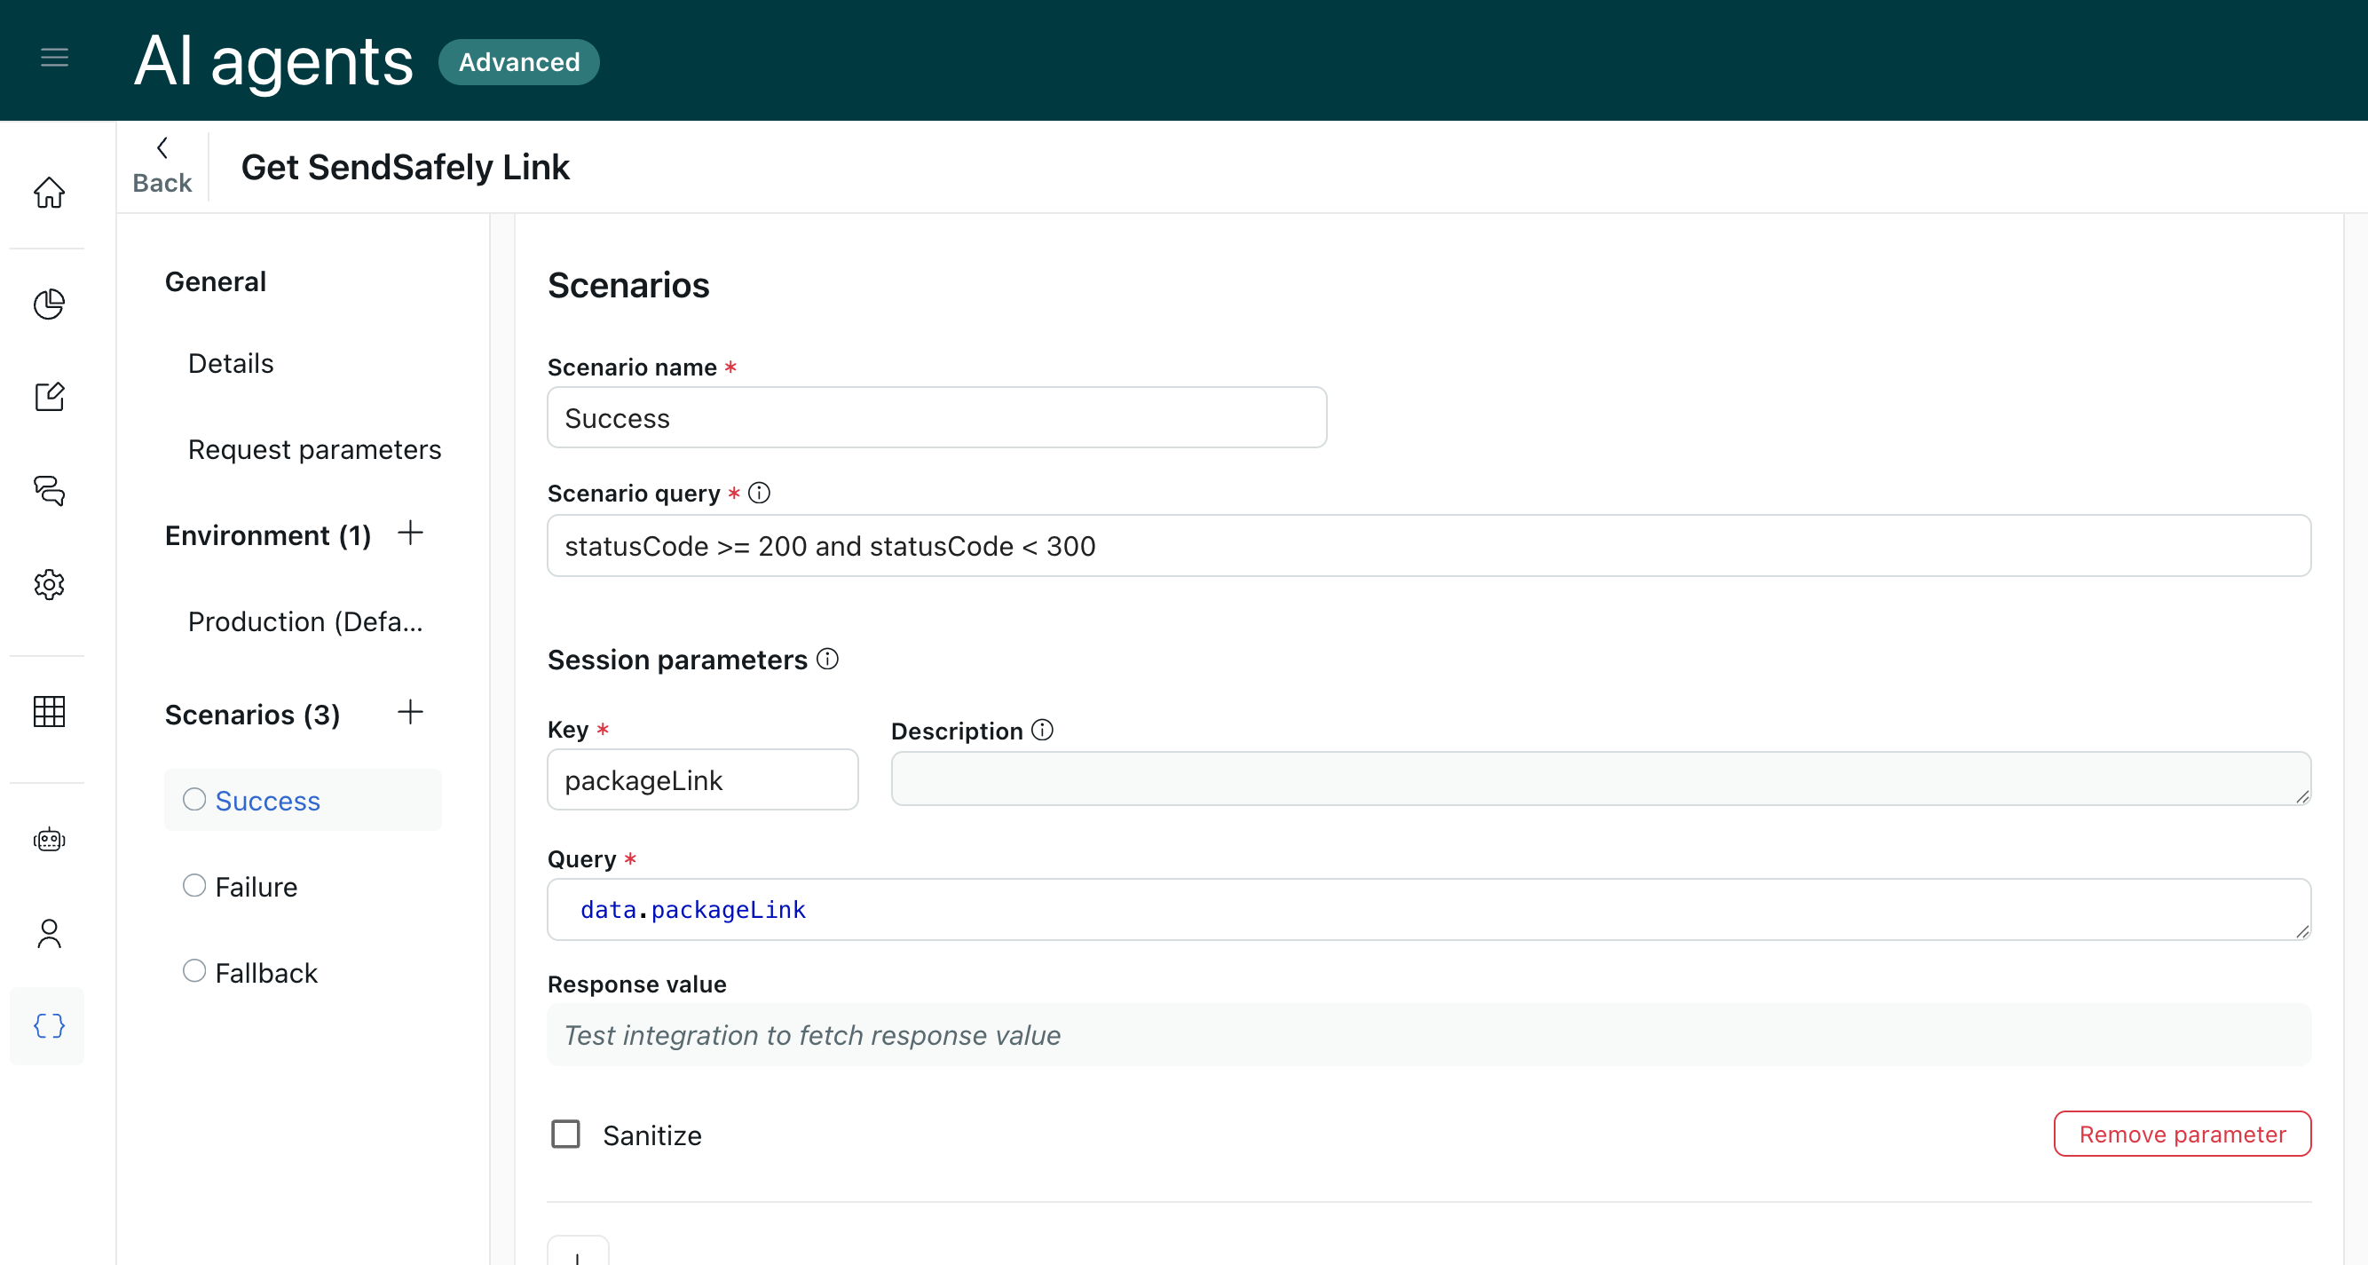Viewport: 2368px width, 1265px height.
Task: Edit the Key field packageLink
Action: [x=703, y=780]
